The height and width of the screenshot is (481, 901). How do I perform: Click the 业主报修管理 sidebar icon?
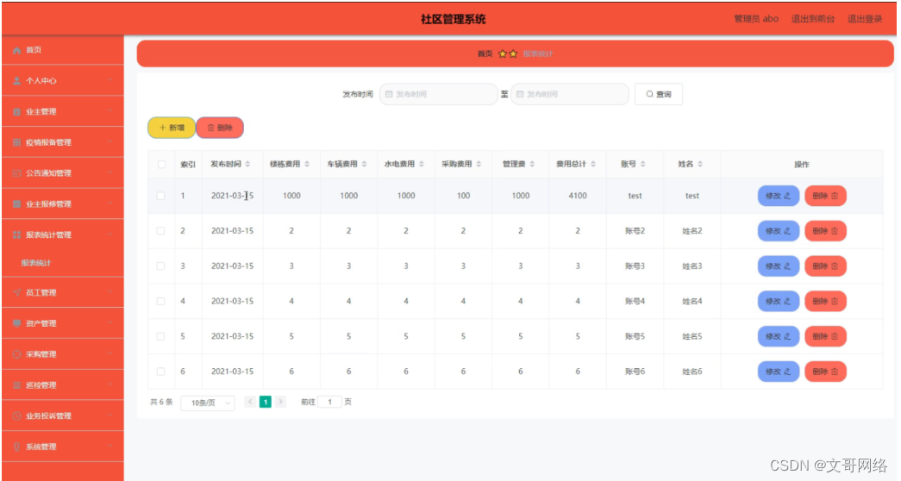[16, 204]
